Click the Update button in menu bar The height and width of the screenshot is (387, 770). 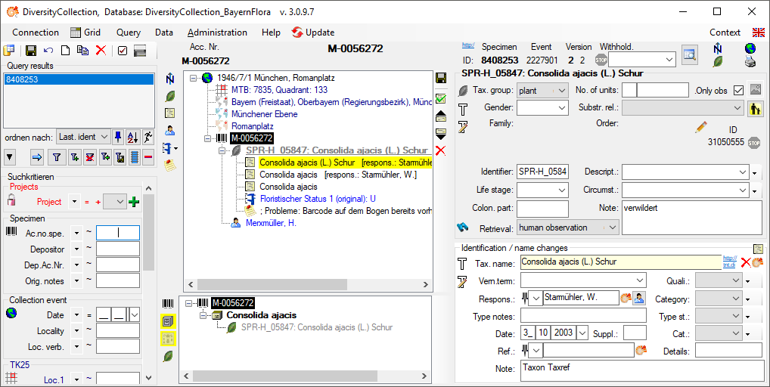[313, 33]
